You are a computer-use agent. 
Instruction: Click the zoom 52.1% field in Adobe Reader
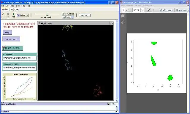pos(137,10)
